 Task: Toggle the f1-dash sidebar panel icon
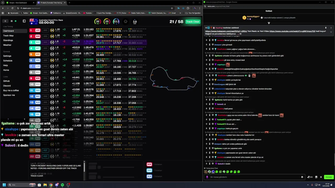[24, 21]
